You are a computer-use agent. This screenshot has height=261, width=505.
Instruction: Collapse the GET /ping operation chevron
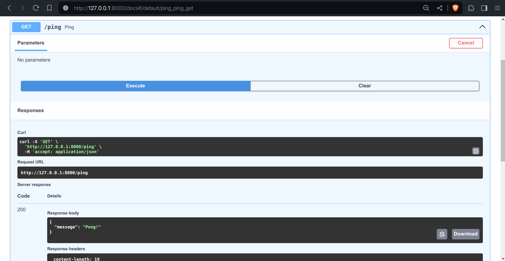[x=482, y=27]
